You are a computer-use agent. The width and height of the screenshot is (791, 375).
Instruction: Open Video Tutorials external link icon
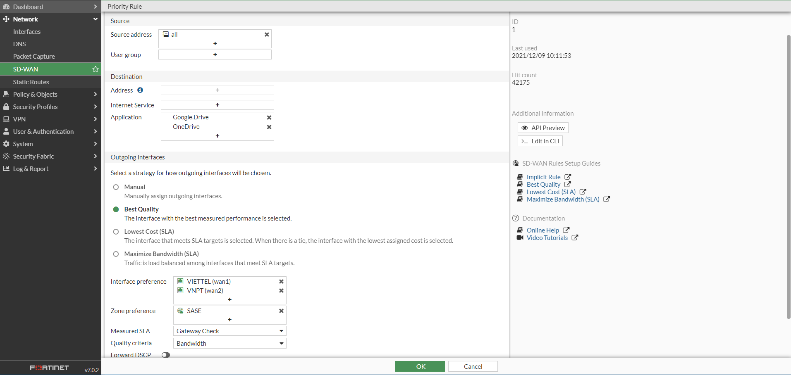(x=575, y=238)
